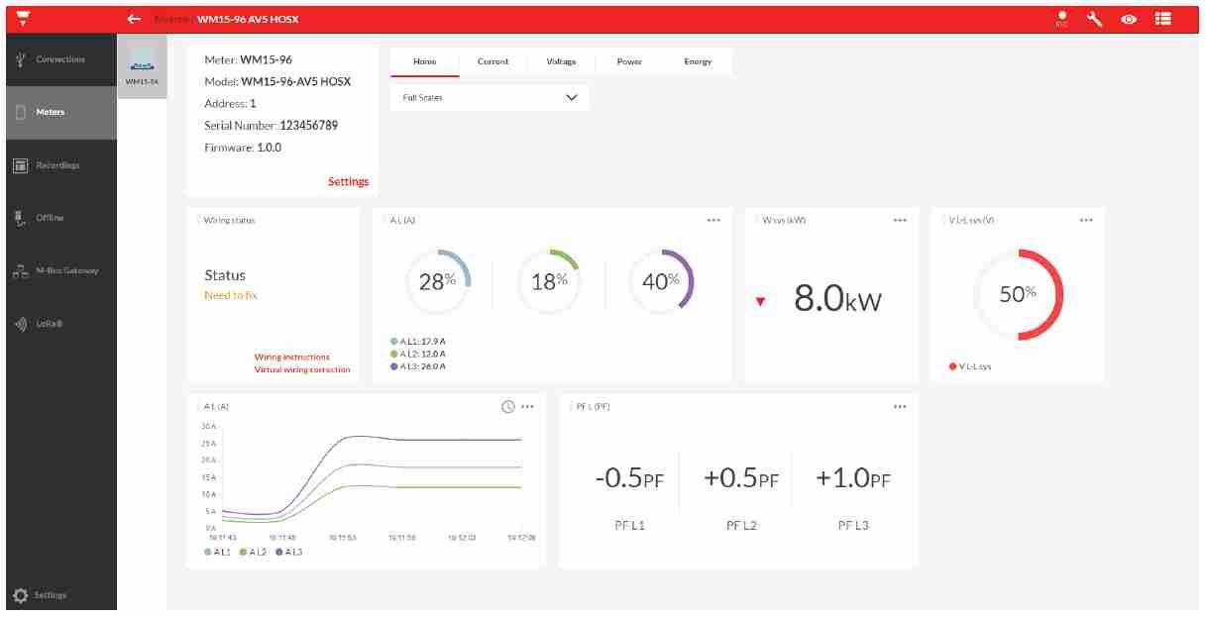Toggle A L1 series in chart legend
This screenshot has width=1206, height=617.
[218, 552]
